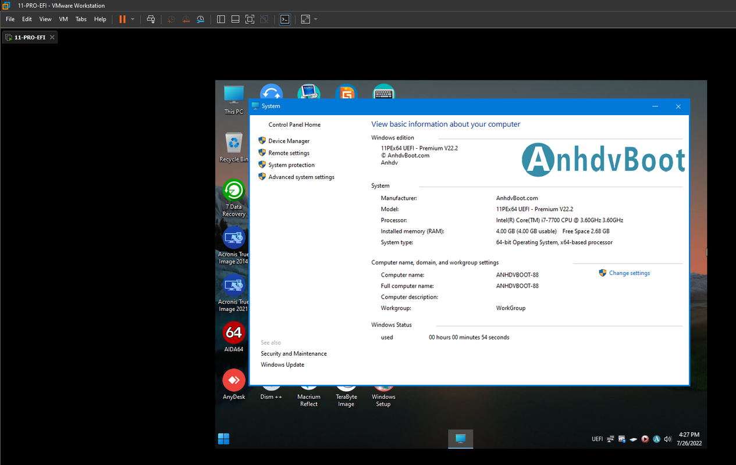The height and width of the screenshot is (465, 736).
Task: Click the red play button tray icon
Action: (645, 439)
